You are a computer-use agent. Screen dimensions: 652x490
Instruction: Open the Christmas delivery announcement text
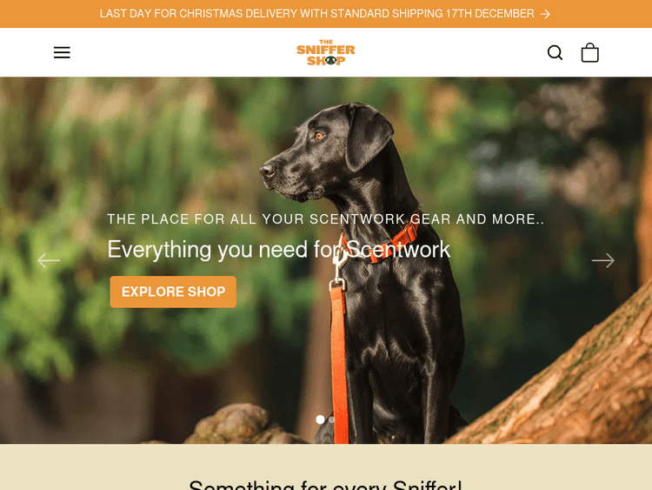point(316,14)
